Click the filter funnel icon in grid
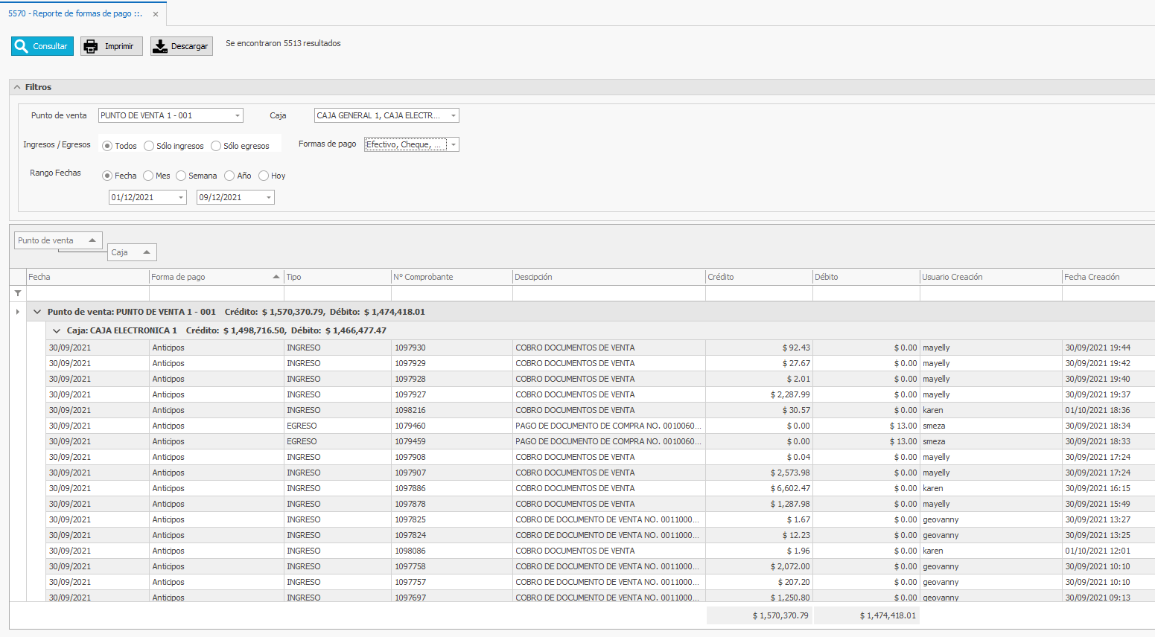1155x637 pixels. [18, 293]
